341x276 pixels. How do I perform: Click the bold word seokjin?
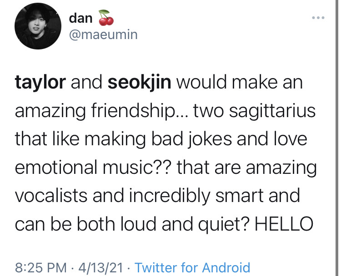point(140,83)
